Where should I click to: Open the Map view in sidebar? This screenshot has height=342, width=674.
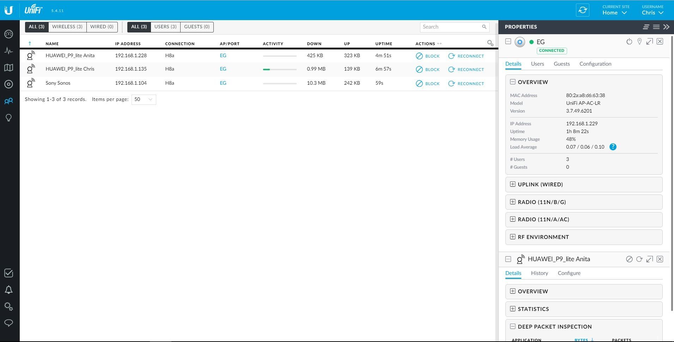tap(9, 68)
